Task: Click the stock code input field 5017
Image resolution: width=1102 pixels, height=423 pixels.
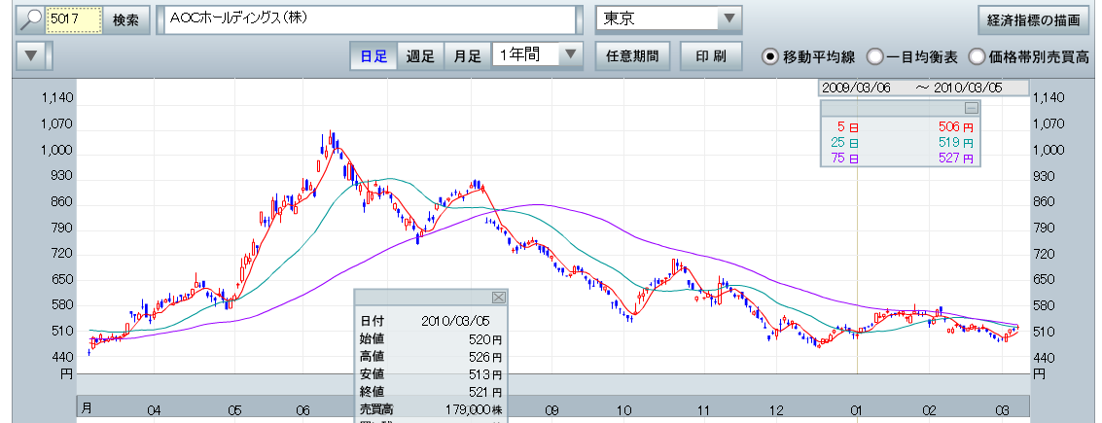Action: tap(74, 19)
